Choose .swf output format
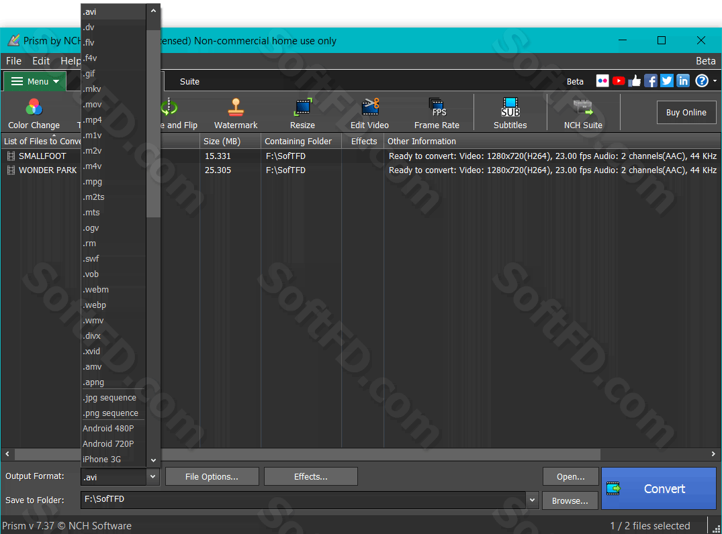The height and width of the screenshot is (534, 722). coord(114,258)
